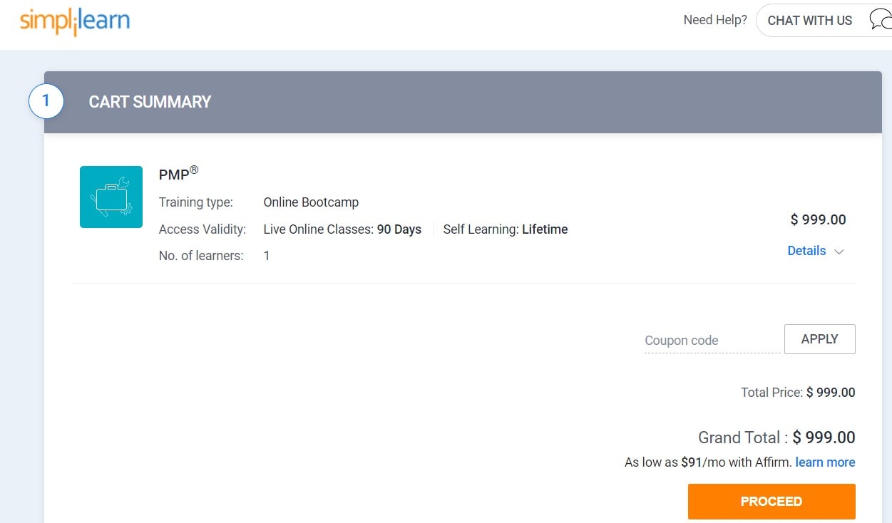The width and height of the screenshot is (892, 523).
Task: Focus the Coupon code input field
Action: (x=712, y=341)
